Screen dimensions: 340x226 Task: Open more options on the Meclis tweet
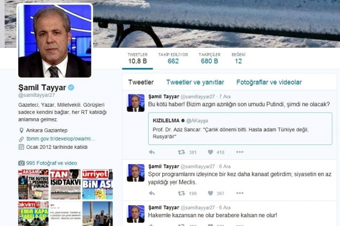point(240,193)
